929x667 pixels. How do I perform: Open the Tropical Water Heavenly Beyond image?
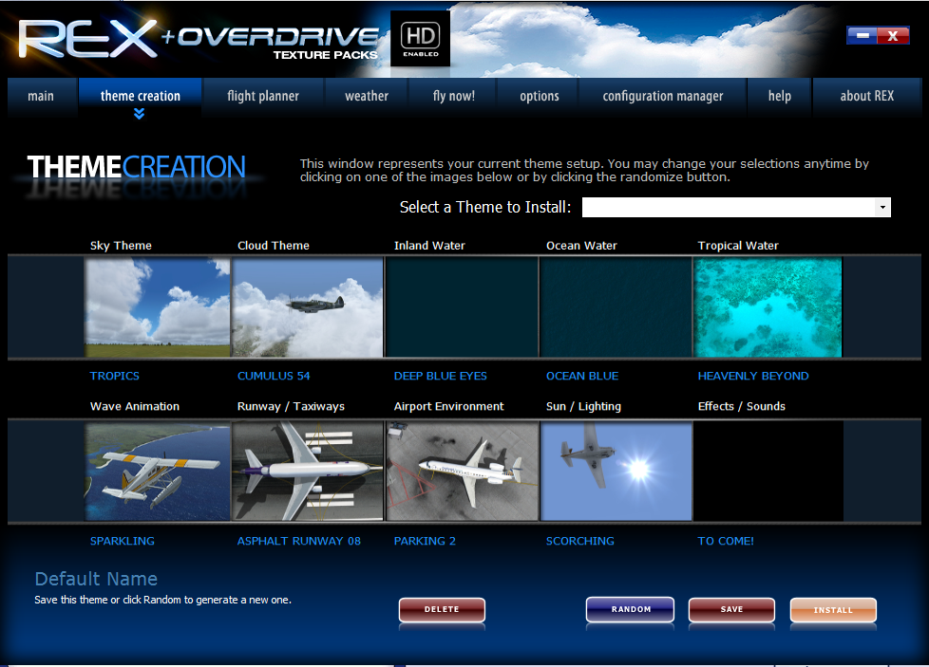pyautogui.click(x=768, y=307)
